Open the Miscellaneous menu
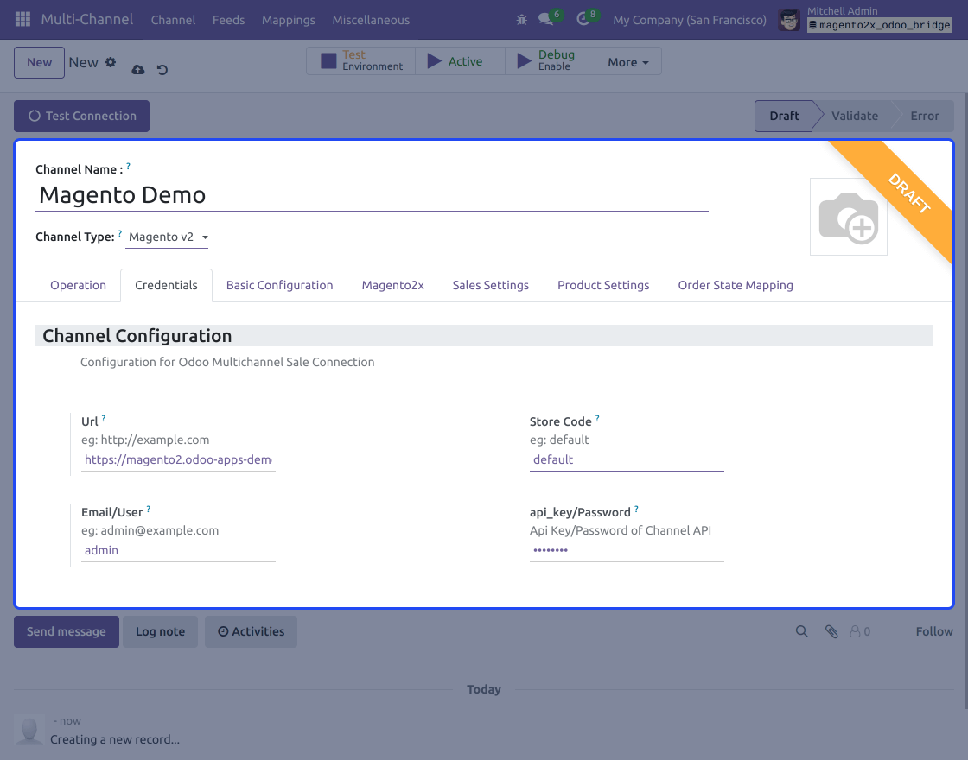This screenshot has width=968, height=760. [x=371, y=20]
